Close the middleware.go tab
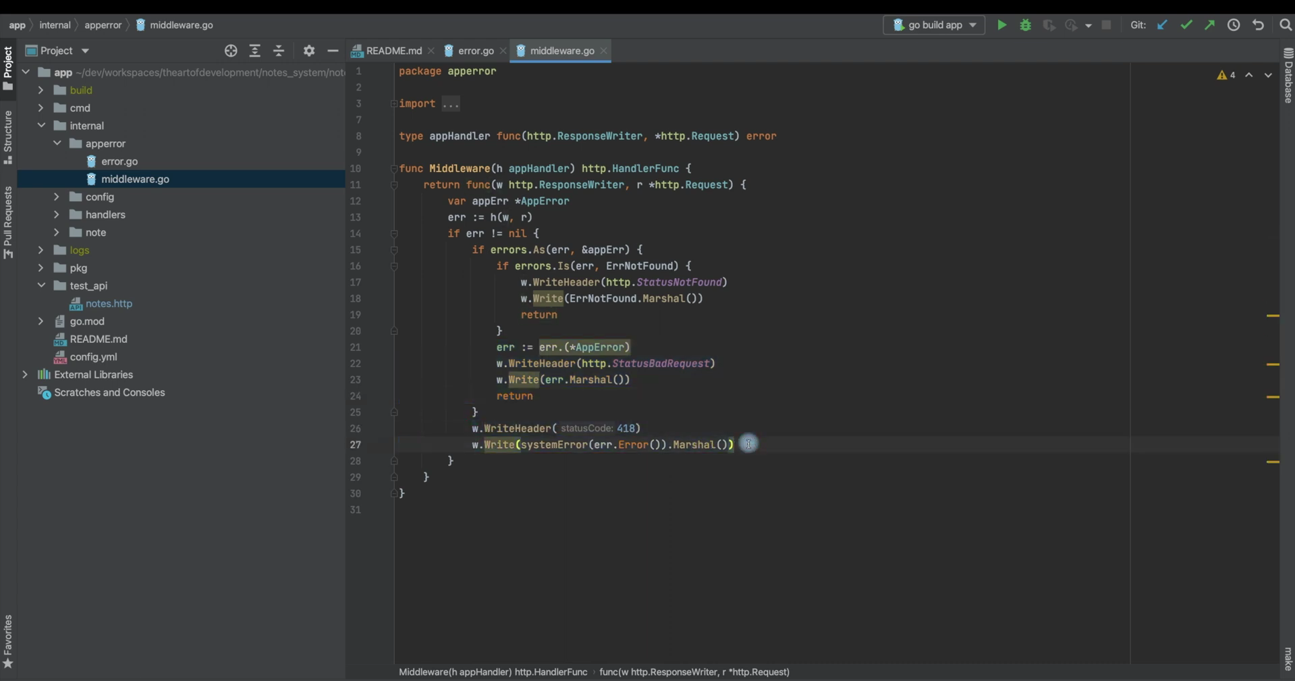Screen dimensions: 1295x681 click(604, 51)
